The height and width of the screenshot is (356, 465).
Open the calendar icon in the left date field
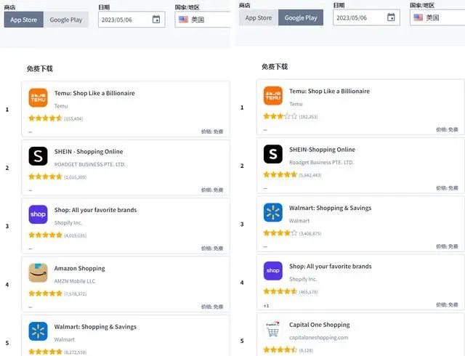tap(156, 20)
